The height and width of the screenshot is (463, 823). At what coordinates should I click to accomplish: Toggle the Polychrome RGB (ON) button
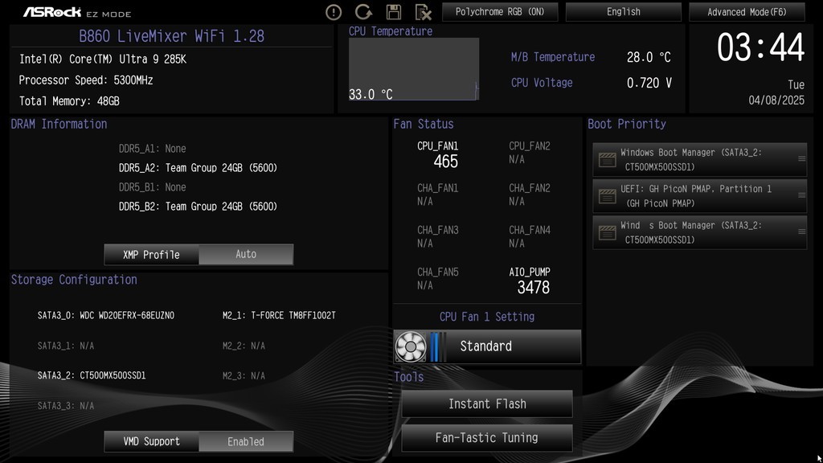[500, 11]
